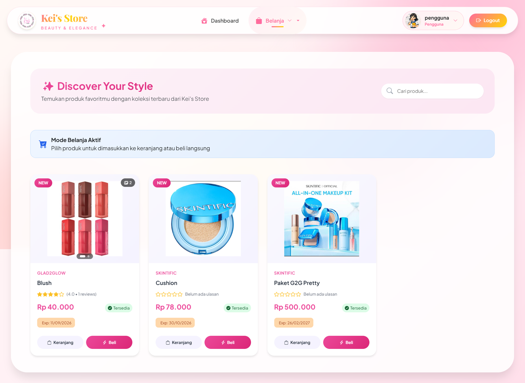Click 'Belum ada ulasan' on Paket G2G Pretty
Viewport: 525px width, 383px height.
320,294
